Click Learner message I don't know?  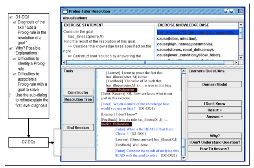pos(119,114)
